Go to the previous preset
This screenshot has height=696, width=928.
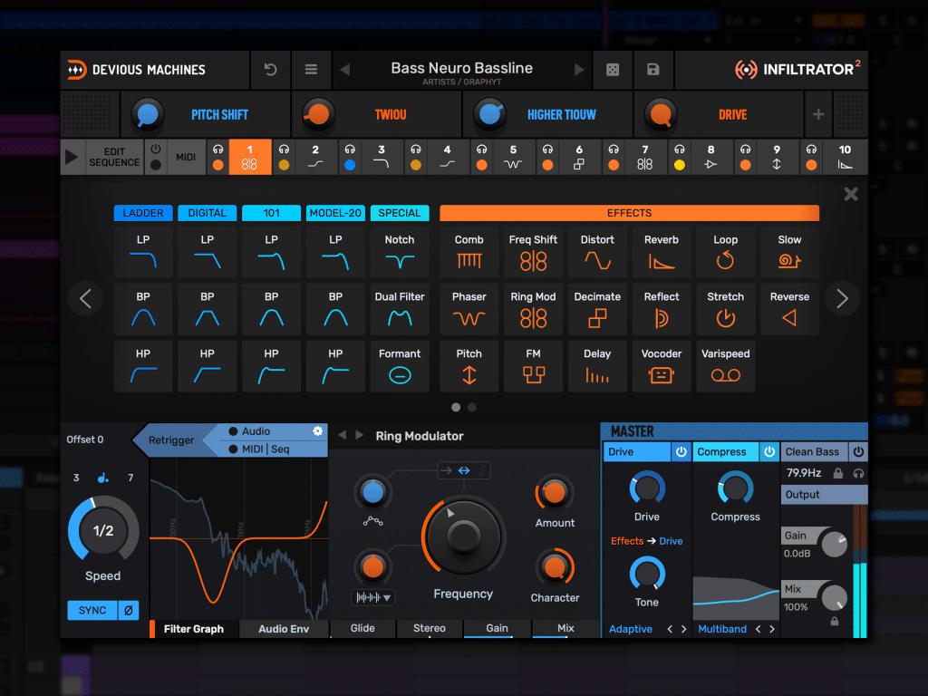tap(345, 70)
